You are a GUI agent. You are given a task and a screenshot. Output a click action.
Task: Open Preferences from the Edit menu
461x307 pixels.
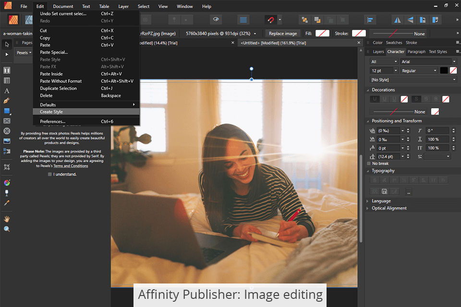[86, 121]
